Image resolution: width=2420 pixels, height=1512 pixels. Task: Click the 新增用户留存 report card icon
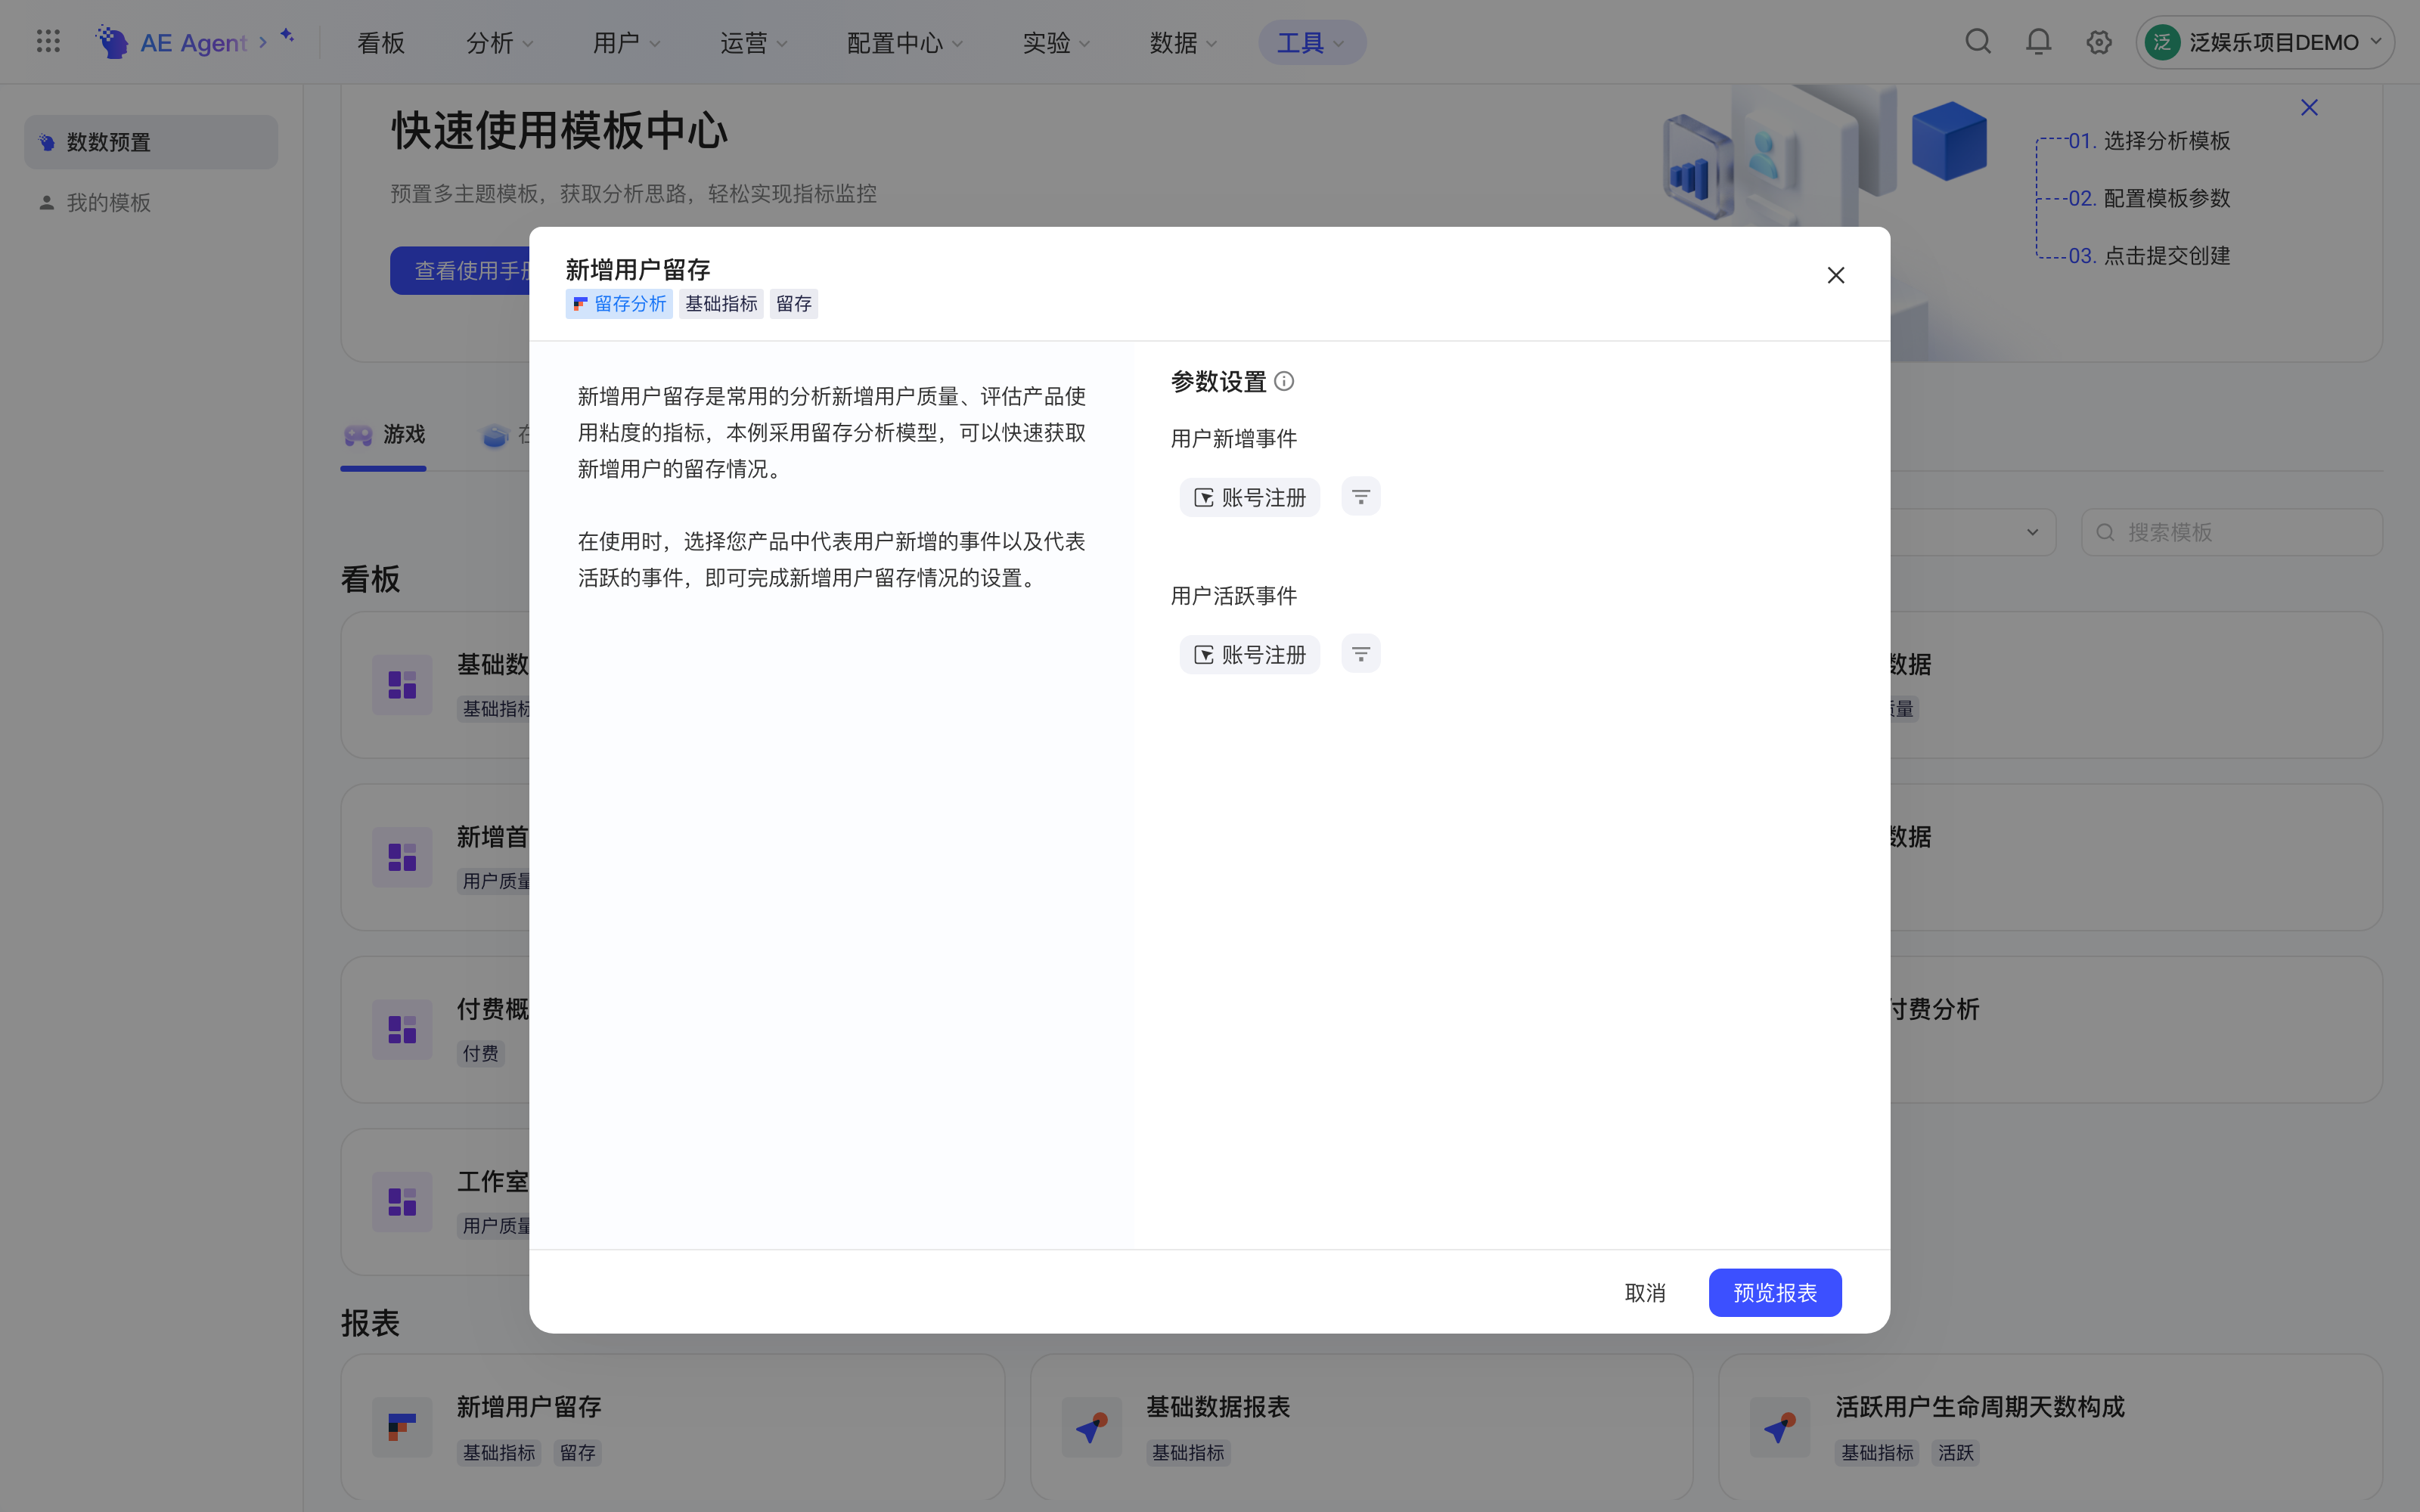pos(402,1426)
